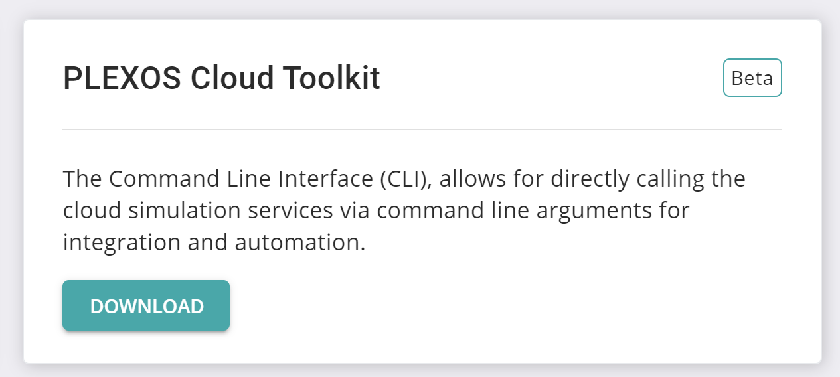
Task: Click the horizontal divider below the title
Action: [422, 129]
